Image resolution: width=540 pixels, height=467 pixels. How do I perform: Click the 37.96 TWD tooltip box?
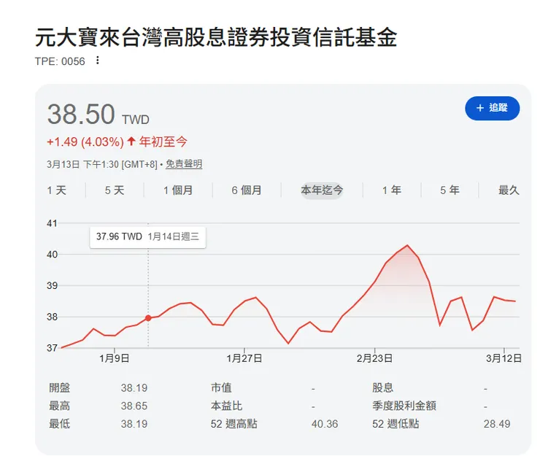(147, 237)
